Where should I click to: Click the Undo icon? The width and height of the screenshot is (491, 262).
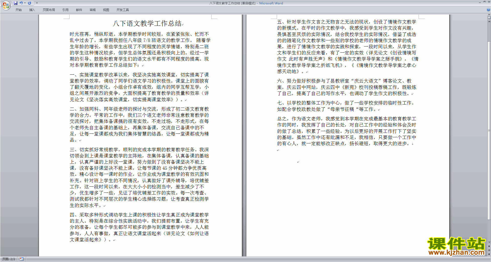click(21, 3)
